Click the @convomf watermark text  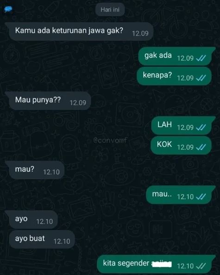point(110,141)
